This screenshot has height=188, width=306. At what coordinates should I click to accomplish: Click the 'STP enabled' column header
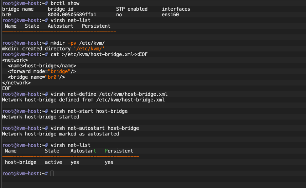[x=132, y=9]
